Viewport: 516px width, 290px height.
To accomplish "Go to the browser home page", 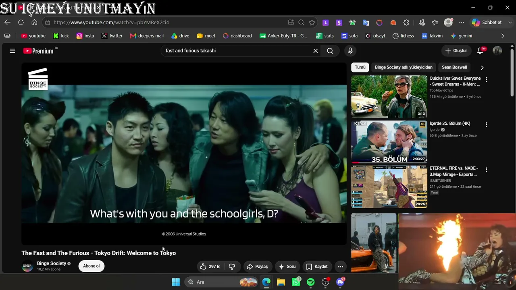I will (34, 23).
